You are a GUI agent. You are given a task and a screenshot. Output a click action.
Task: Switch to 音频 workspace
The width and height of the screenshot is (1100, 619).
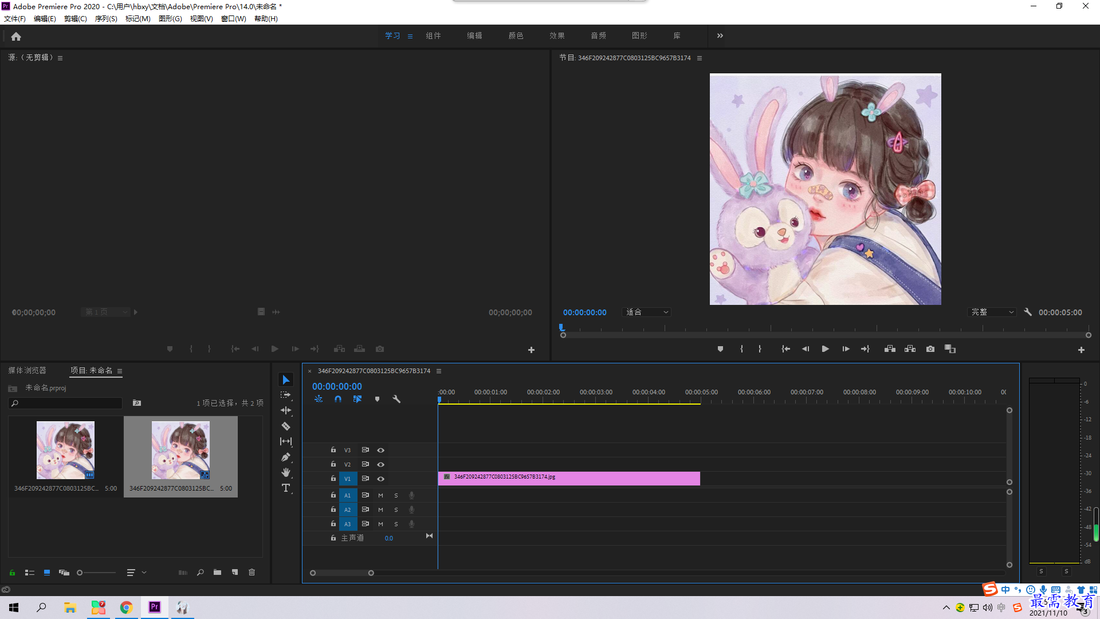click(598, 36)
